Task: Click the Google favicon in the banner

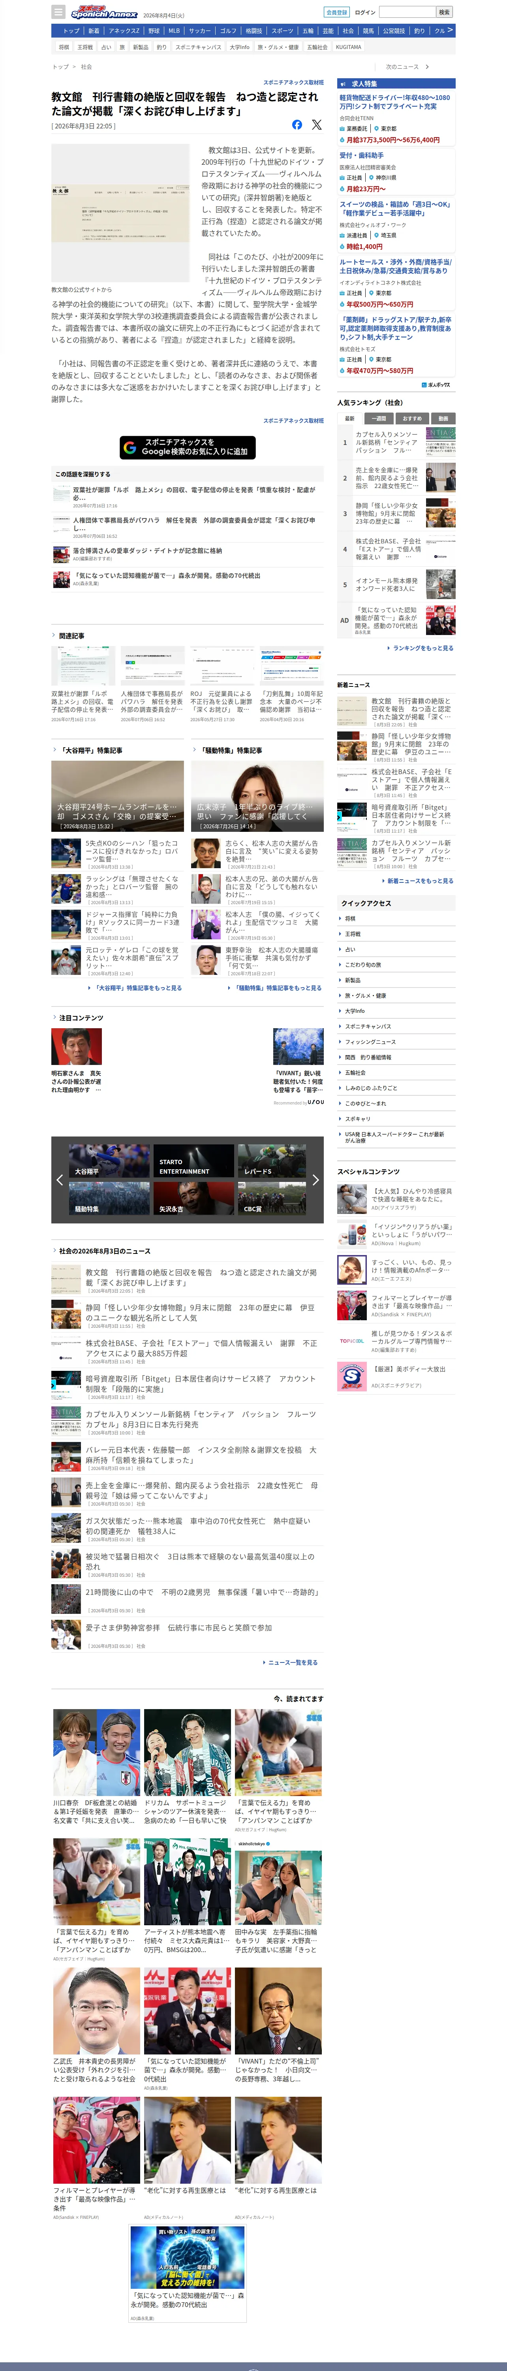Action: click(131, 447)
